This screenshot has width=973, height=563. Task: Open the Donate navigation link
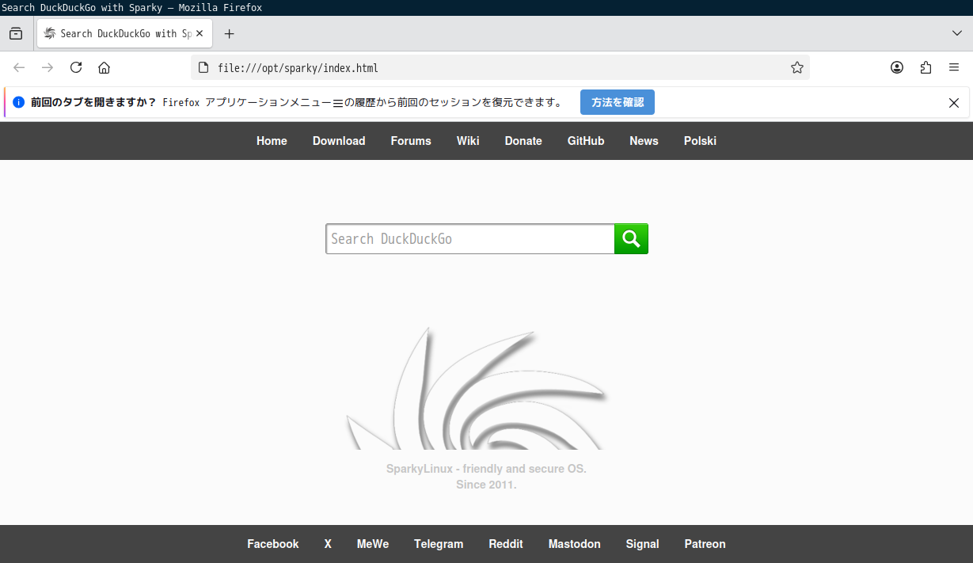(523, 141)
